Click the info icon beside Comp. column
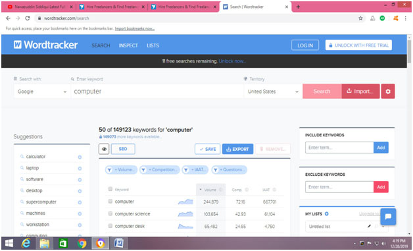 247,190
